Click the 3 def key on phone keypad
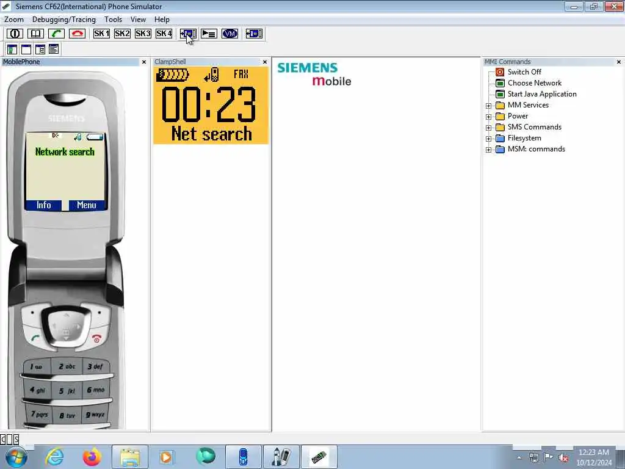Image resolution: width=625 pixels, height=469 pixels. pos(95,366)
